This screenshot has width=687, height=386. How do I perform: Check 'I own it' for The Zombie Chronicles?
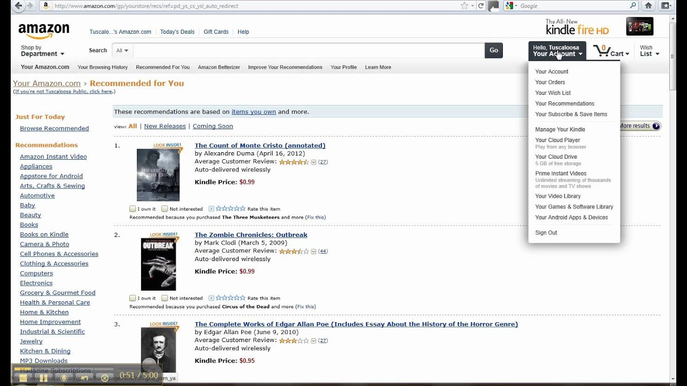click(133, 298)
